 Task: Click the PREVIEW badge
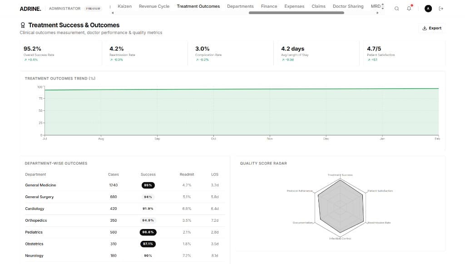tap(93, 9)
